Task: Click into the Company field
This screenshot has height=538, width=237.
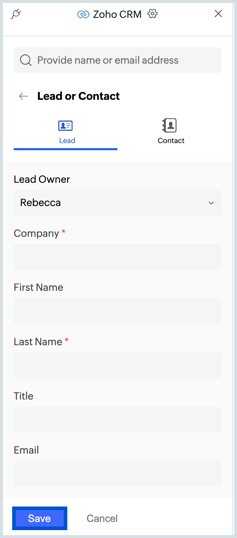Action: click(117, 257)
